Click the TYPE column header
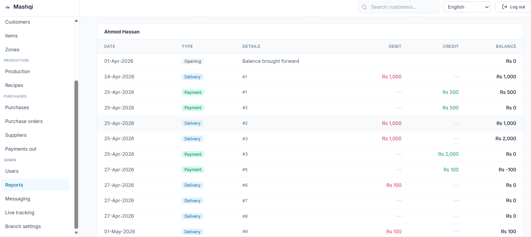This screenshot has height=237, width=531. (187, 46)
